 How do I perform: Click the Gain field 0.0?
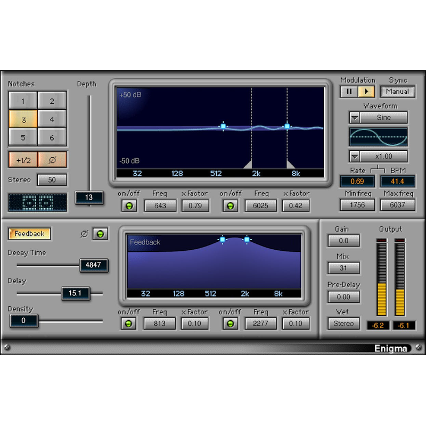(x=343, y=241)
